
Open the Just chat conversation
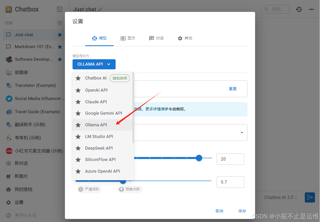click(x=34, y=35)
